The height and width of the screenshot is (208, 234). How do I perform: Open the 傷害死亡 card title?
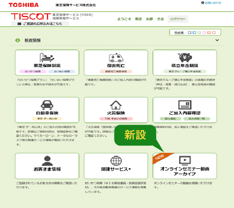pyautogui.click(x=116, y=66)
